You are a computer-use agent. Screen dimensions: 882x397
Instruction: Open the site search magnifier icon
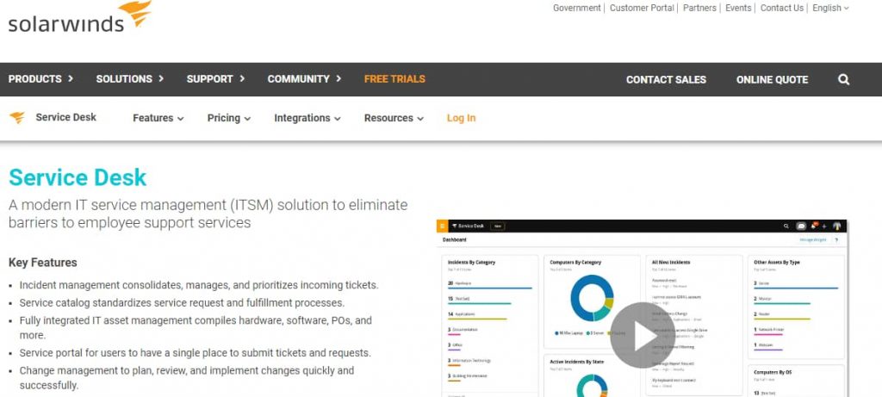point(843,79)
